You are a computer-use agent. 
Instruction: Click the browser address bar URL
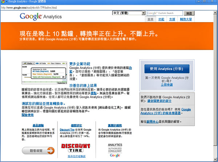pyautogui.click(x=29, y=8)
